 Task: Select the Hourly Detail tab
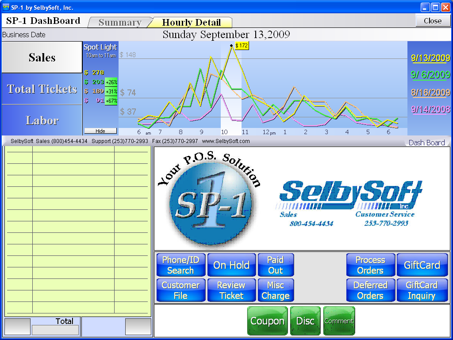point(191,22)
